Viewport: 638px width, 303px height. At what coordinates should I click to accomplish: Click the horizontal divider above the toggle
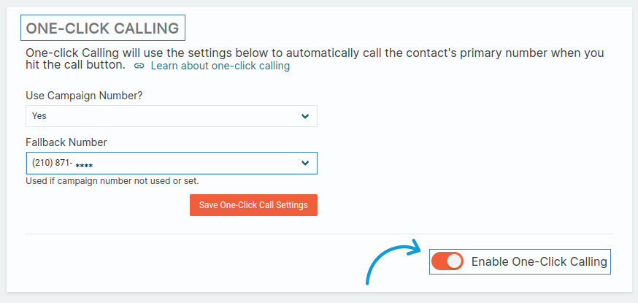pos(319,234)
